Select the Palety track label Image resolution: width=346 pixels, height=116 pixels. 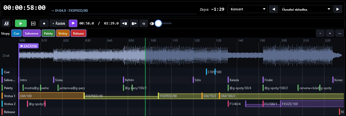[x=9, y=88]
